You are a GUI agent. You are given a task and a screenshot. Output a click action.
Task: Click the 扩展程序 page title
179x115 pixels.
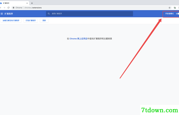click(9, 14)
